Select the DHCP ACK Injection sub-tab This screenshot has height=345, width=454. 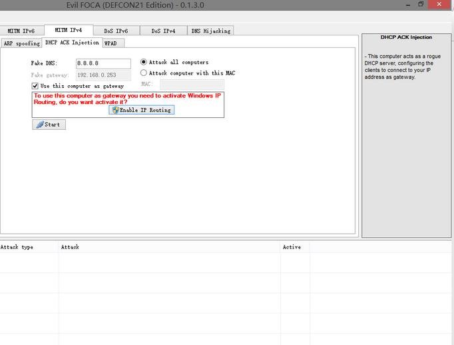tap(72, 43)
